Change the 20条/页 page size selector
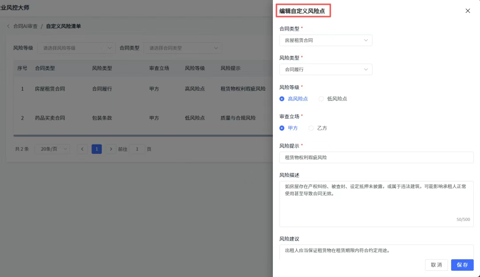480x277 pixels. coord(52,149)
